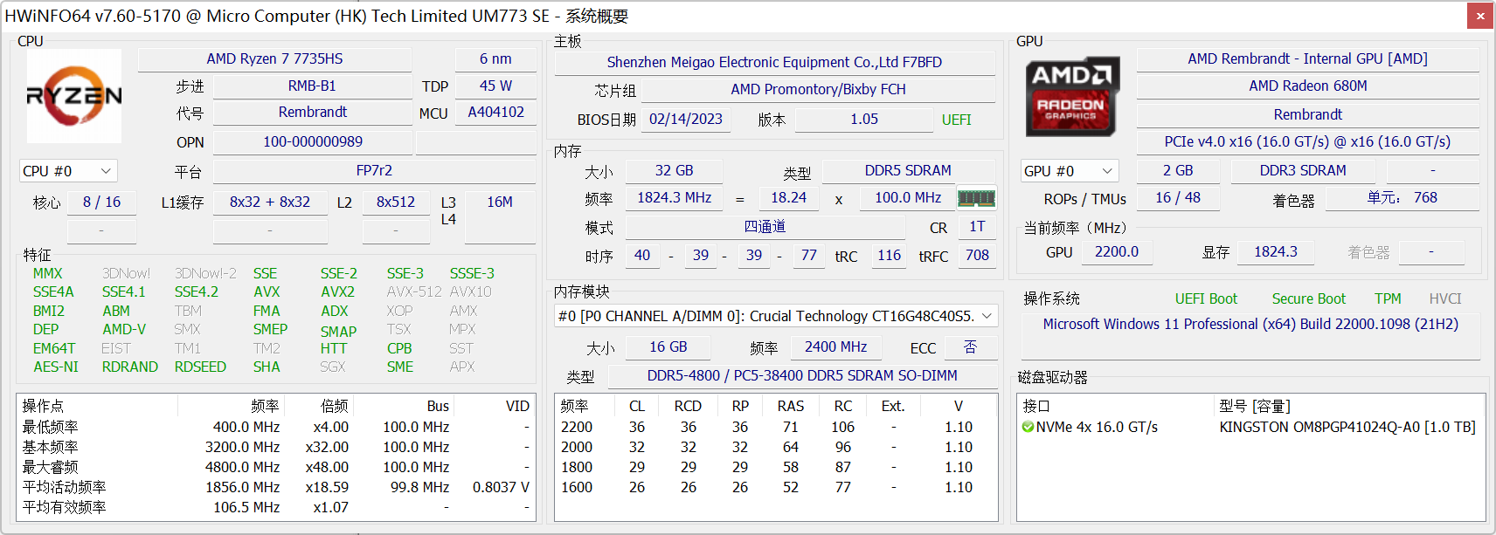Click the video memory clock 1824.3 value
Image resolution: width=1496 pixels, height=535 pixels.
pos(1275,251)
